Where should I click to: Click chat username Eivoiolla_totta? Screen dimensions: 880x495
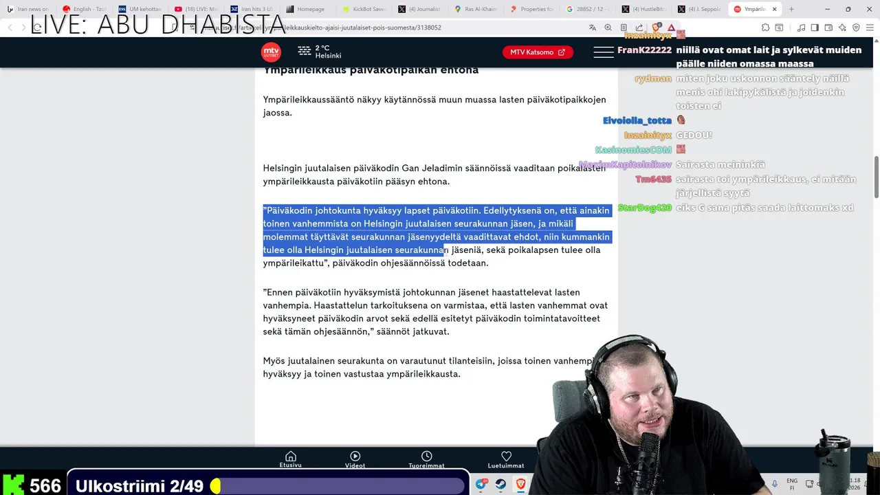(x=637, y=120)
